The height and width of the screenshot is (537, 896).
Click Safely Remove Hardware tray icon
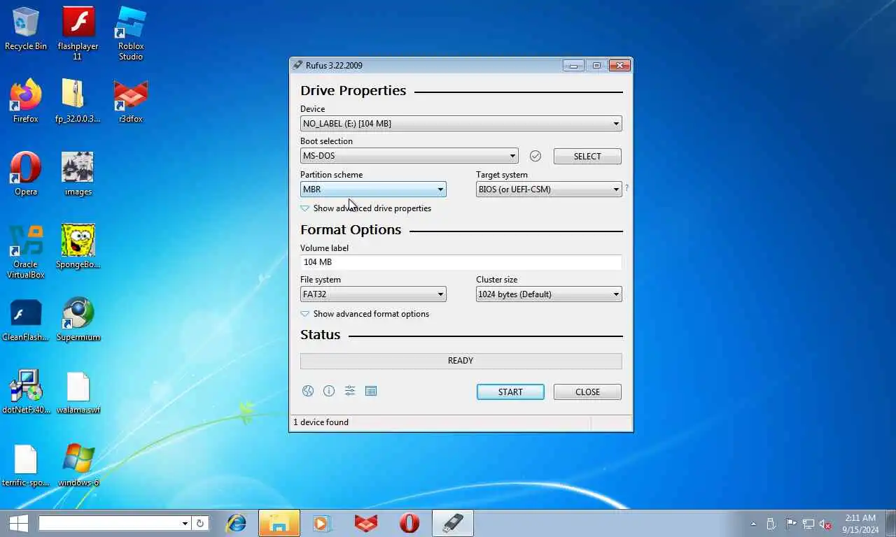[x=771, y=523]
